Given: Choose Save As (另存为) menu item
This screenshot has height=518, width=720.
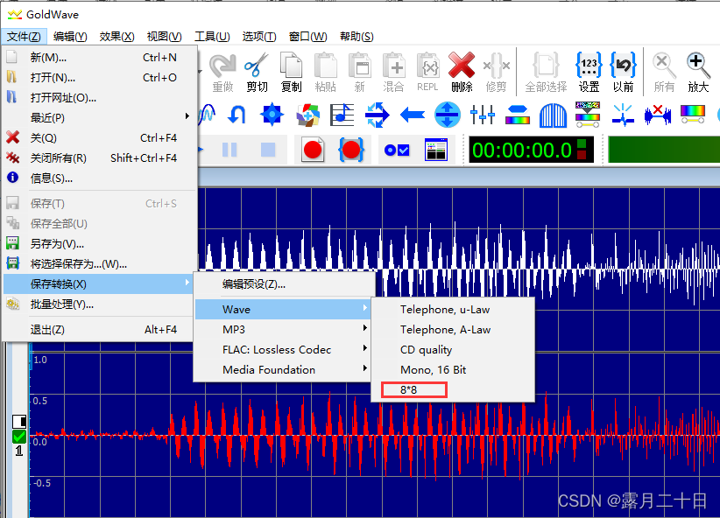Looking at the screenshot, I should point(99,243).
